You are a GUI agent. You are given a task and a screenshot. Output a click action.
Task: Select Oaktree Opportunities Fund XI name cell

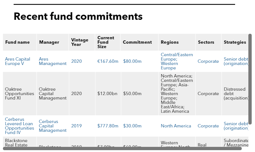(x=20, y=94)
